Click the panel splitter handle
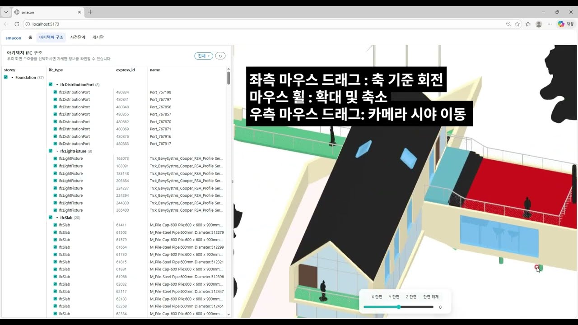Viewport: 578px width, 325px height. (x=232, y=181)
